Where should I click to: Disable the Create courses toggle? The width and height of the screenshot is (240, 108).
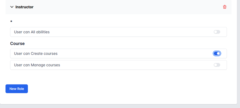coord(217,53)
